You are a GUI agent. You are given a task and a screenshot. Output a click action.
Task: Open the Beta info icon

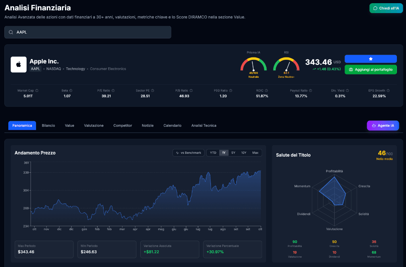pos(71,91)
